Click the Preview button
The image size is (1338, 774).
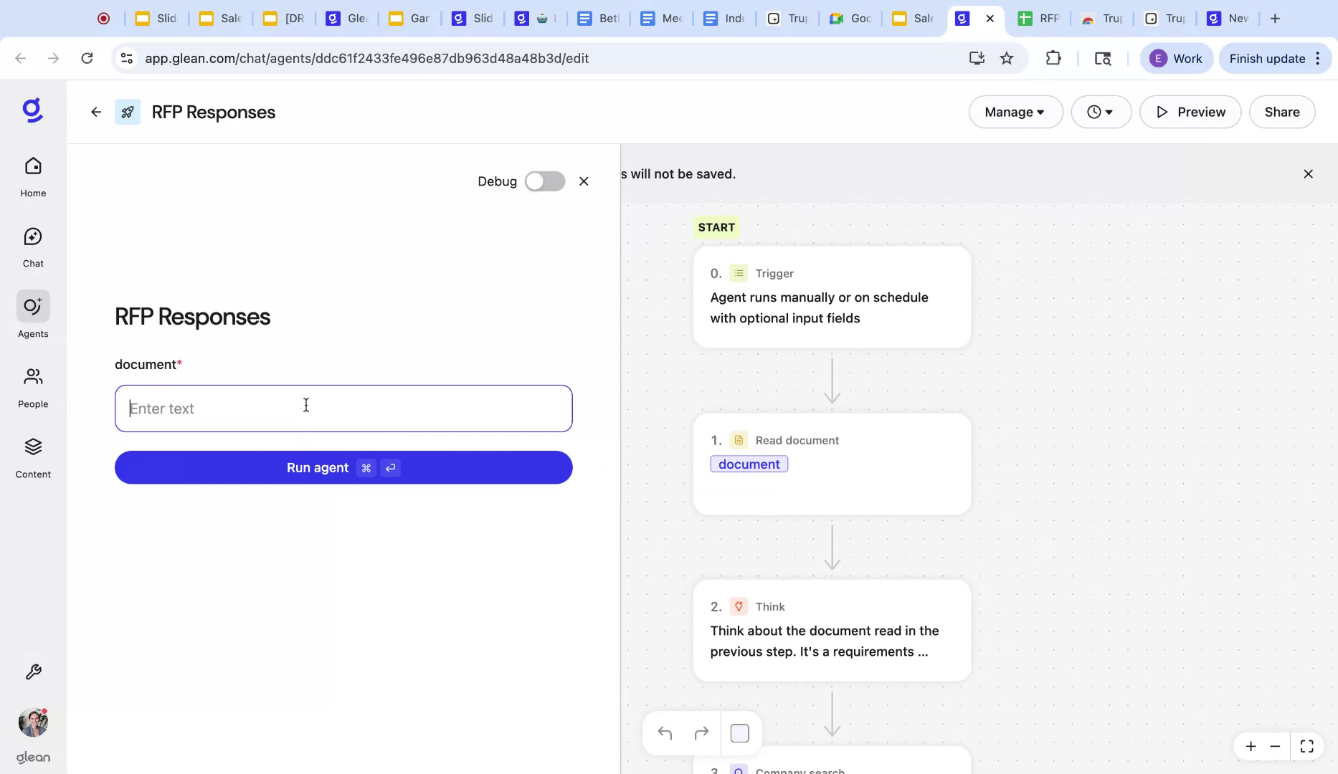(x=1190, y=112)
